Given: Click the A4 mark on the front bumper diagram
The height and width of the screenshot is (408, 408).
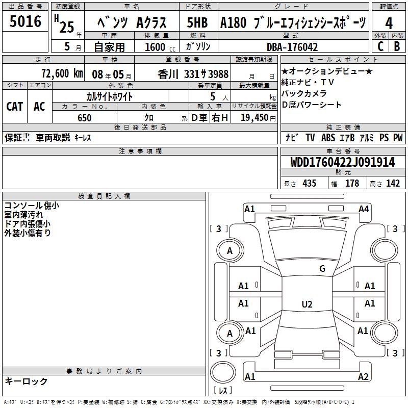Looking at the screenshot, I should point(364,209).
